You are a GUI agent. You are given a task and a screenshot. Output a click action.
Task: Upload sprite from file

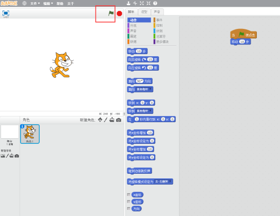click(x=112, y=120)
